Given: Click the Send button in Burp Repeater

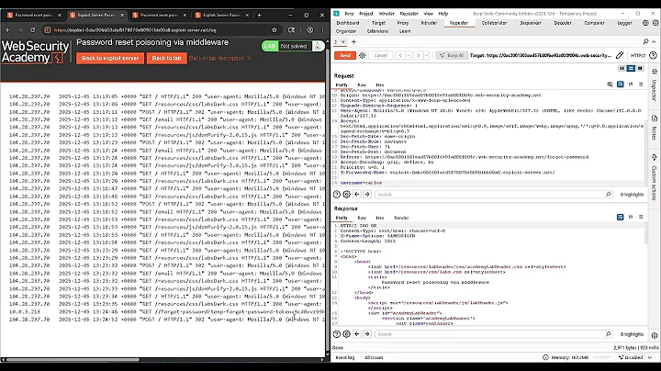Looking at the screenshot, I should click(x=345, y=55).
